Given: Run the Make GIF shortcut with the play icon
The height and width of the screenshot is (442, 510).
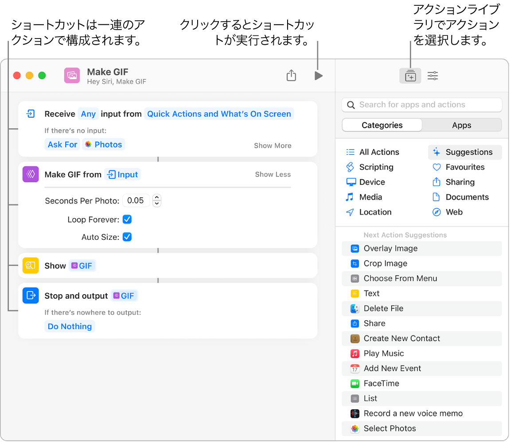Looking at the screenshot, I should click(318, 75).
